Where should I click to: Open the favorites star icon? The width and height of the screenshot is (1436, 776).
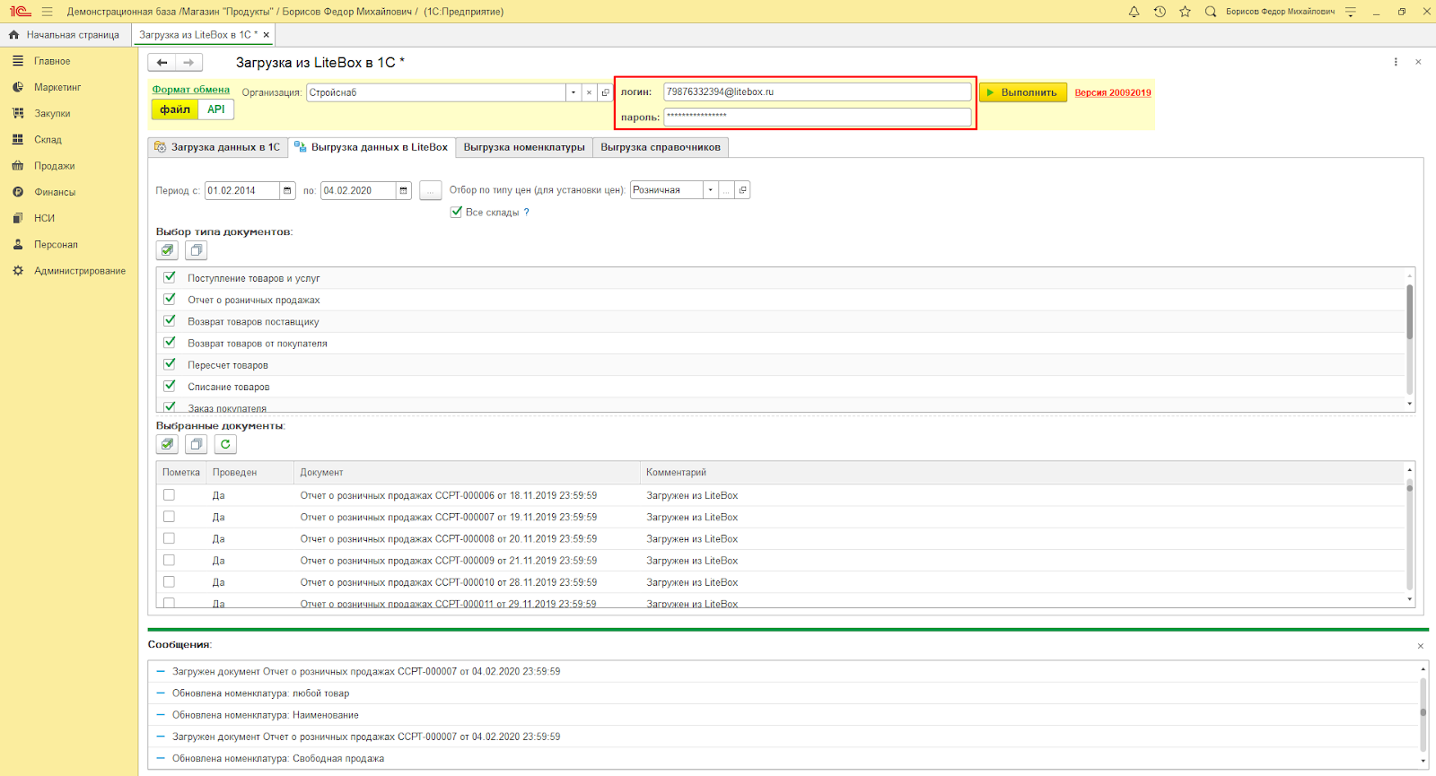click(x=1185, y=12)
